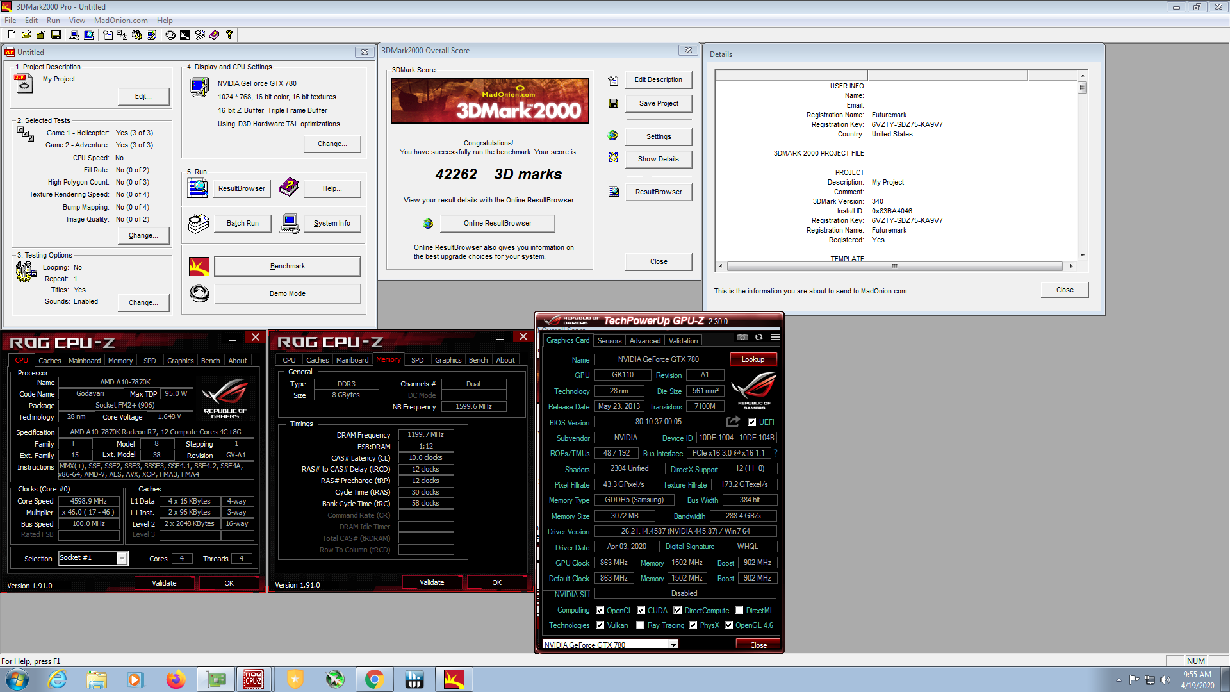Expand the Socket #1 selection dropdown
Screen dimensions: 1230x692
click(121, 559)
